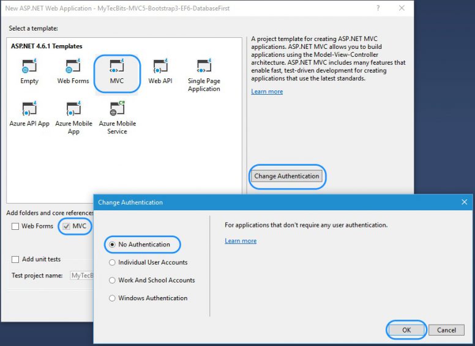Choose Windows Authentication radio button
The image size is (475, 346).
point(113,298)
